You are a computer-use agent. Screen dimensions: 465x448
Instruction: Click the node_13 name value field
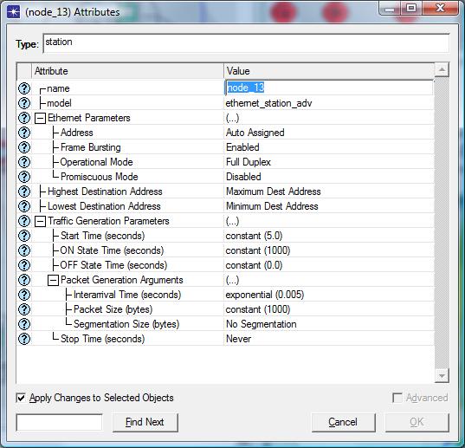click(329, 88)
